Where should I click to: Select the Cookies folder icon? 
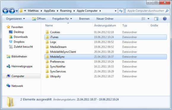tap(47, 32)
